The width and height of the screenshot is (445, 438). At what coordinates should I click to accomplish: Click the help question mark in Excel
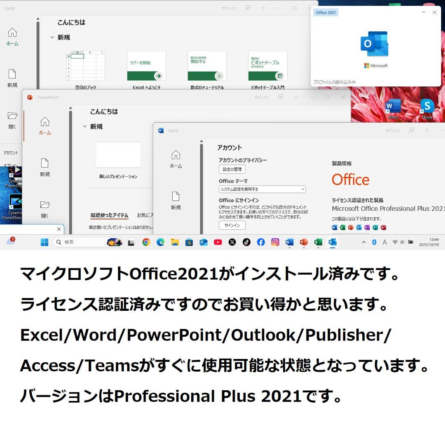click(x=263, y=8)
